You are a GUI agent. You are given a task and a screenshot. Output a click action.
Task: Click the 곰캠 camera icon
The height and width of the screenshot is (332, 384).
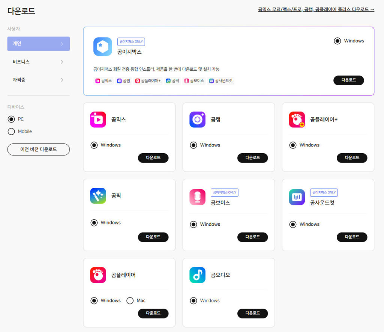(x=197, y=119)
